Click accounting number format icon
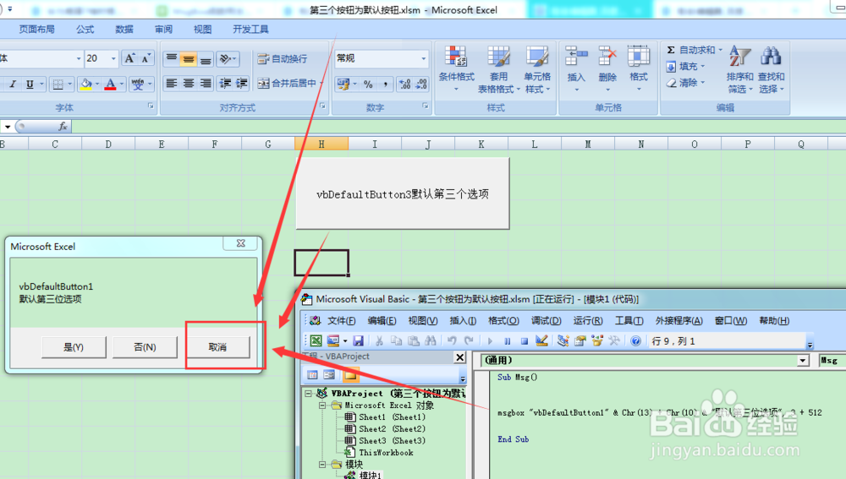The image size is (846, 479). (x=343, y=84)
